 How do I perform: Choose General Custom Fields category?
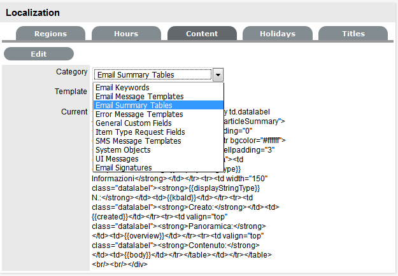click(x=133, y=123)
